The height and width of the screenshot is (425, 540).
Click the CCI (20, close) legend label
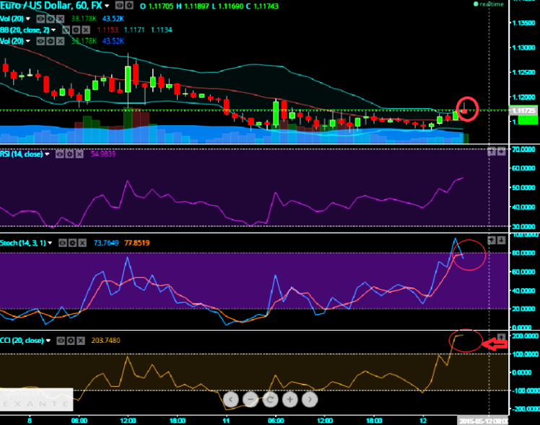(22, 341)
